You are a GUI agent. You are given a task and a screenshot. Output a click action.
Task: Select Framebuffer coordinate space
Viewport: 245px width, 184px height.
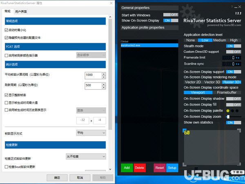pyautogui.click(x=227, y=93)
